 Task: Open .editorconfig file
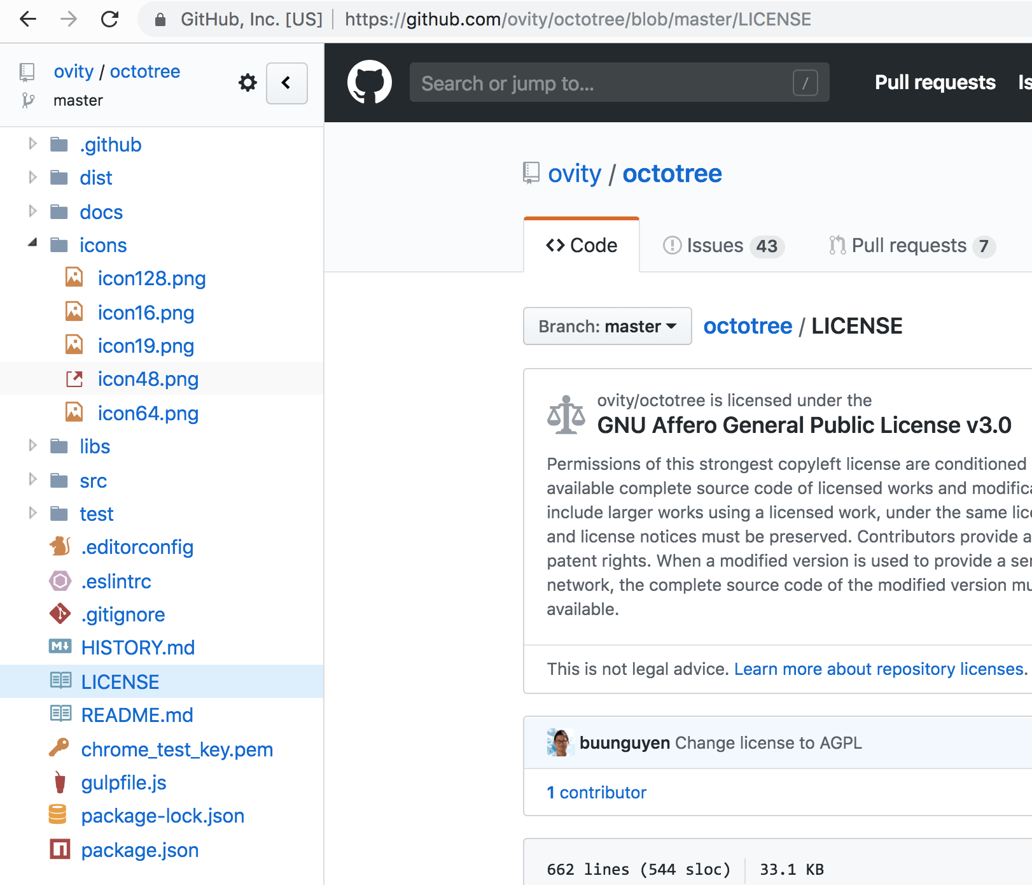click(137, 547)
